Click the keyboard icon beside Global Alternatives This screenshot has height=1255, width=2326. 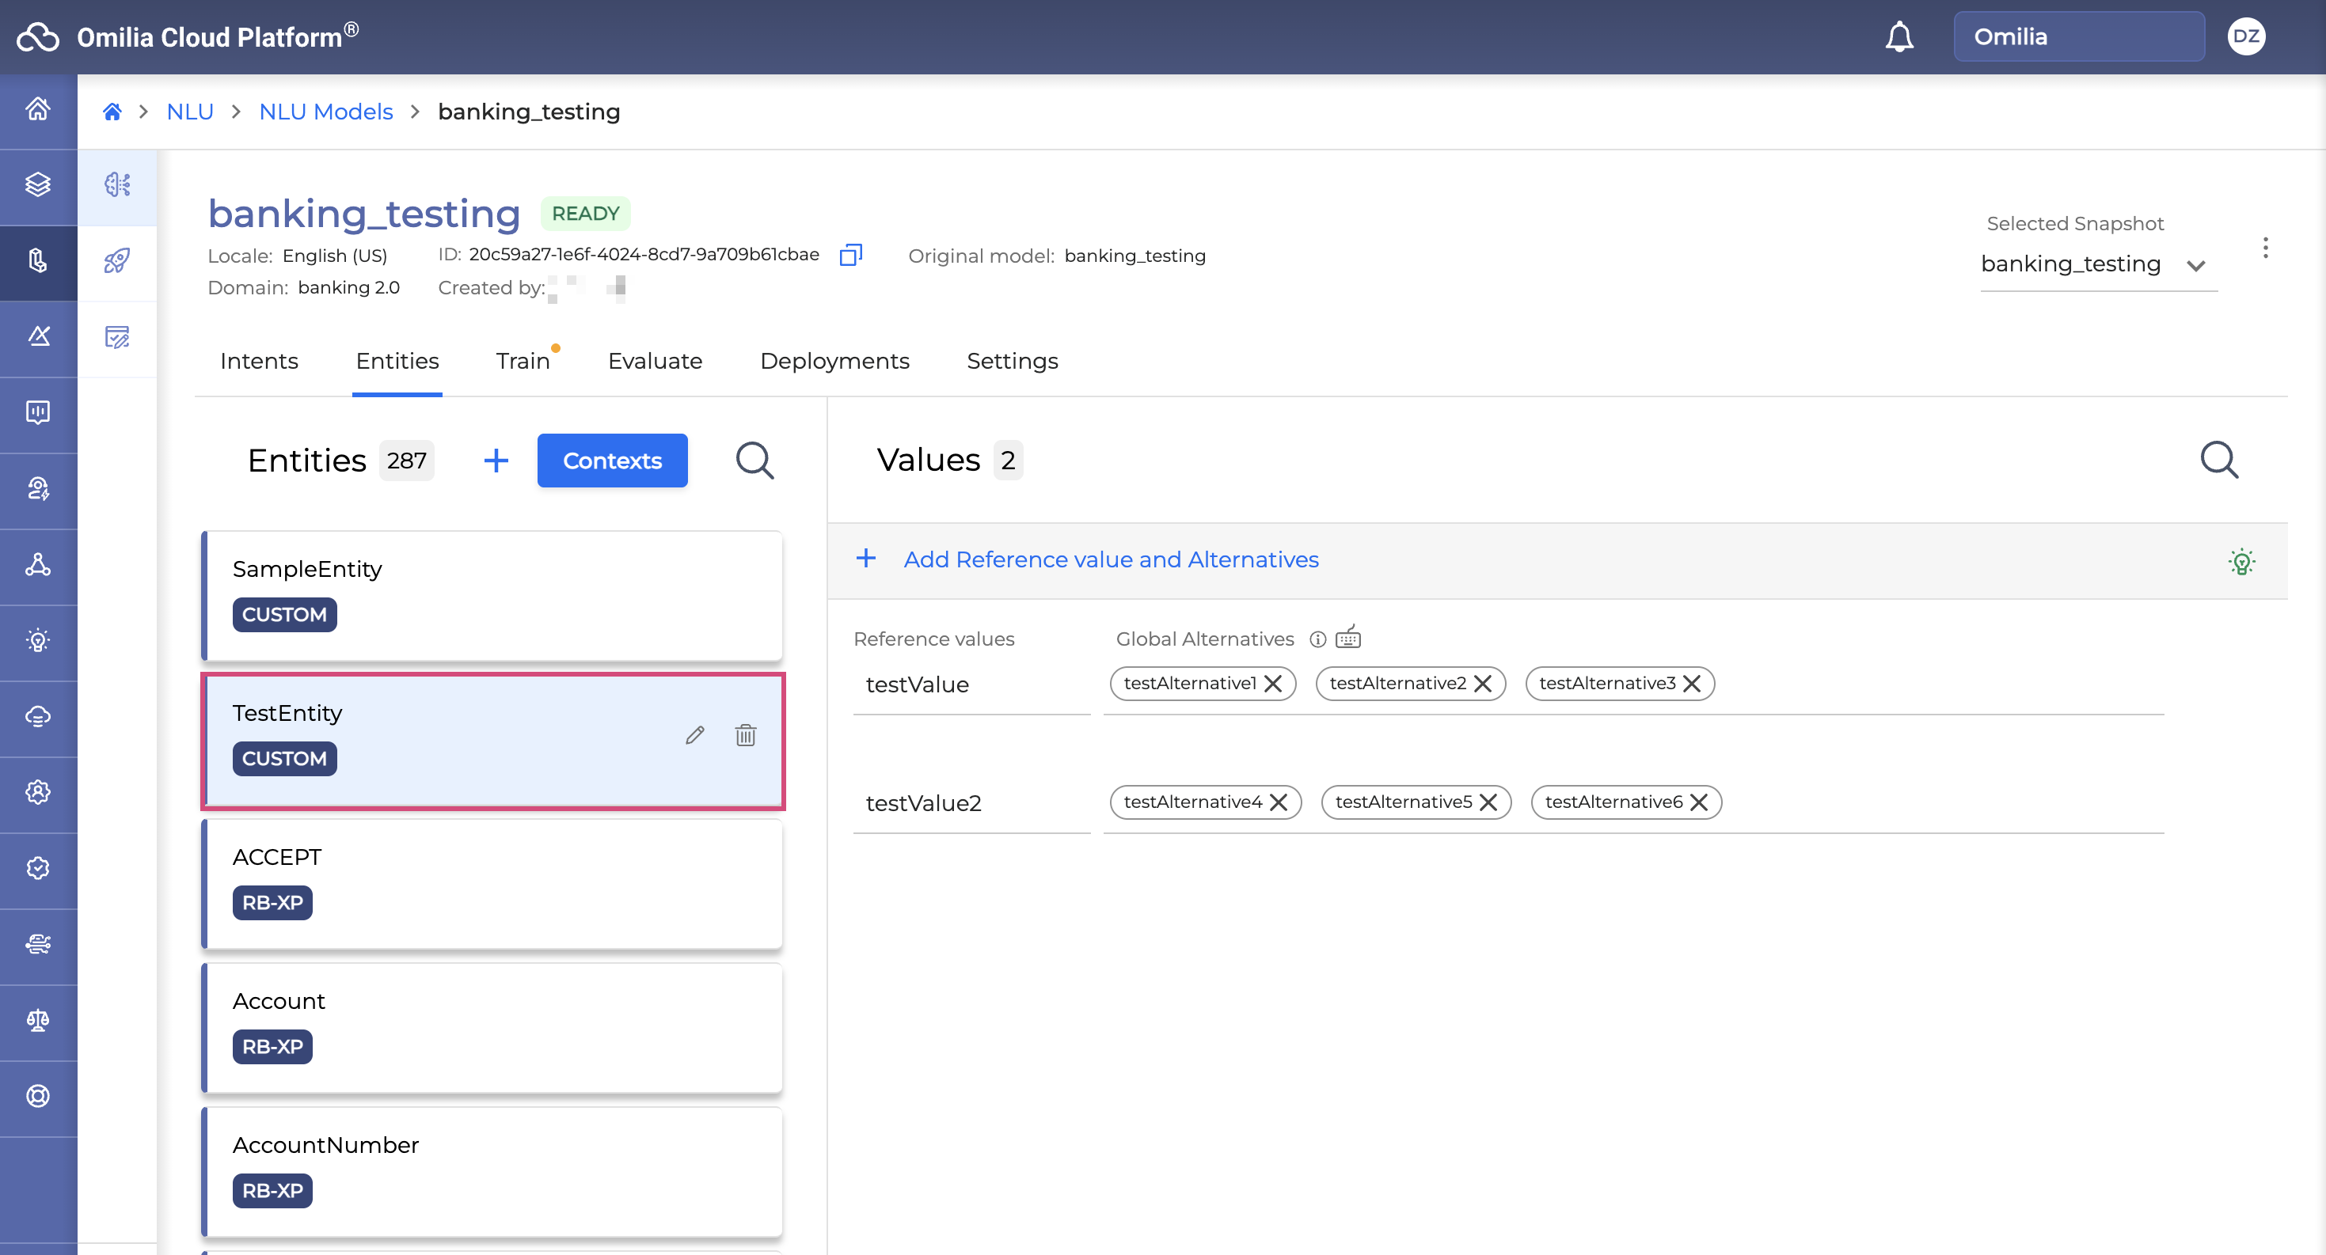(x=1348, y=638)
